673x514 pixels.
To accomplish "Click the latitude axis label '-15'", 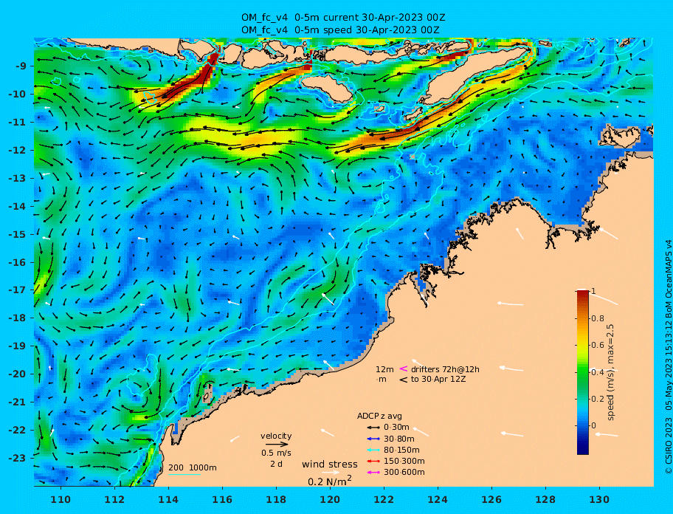I will (18, 234).
